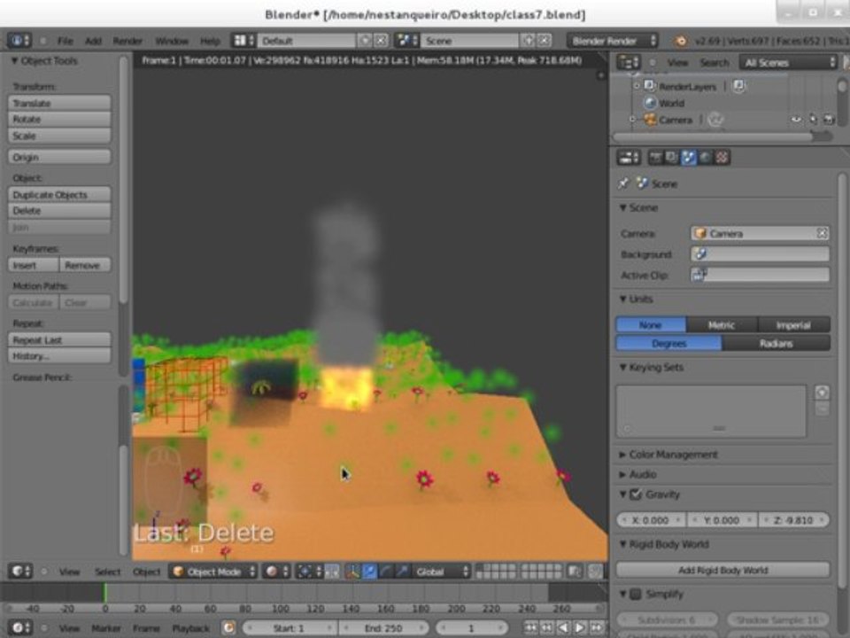
Task: Open the All Scenes display mode dropdown
Action: pyautogui.click(x=789, y=62)
